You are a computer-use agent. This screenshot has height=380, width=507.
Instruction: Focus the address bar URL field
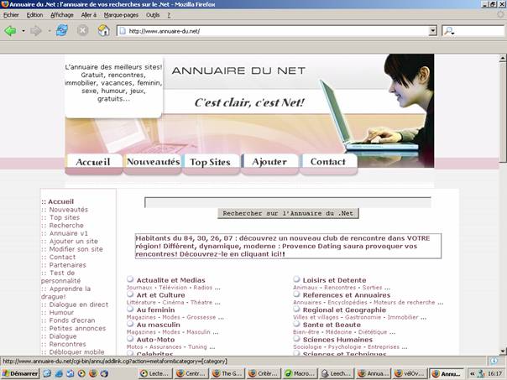point(278,31)
